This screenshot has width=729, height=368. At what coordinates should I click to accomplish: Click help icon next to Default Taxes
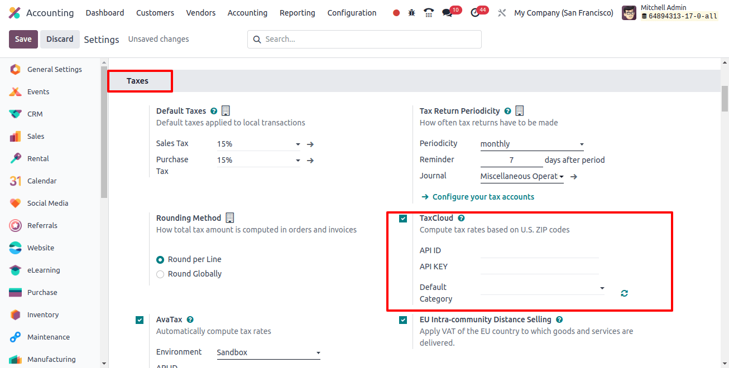214,111
